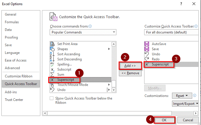Open the Language options category

tap(12, 53)
